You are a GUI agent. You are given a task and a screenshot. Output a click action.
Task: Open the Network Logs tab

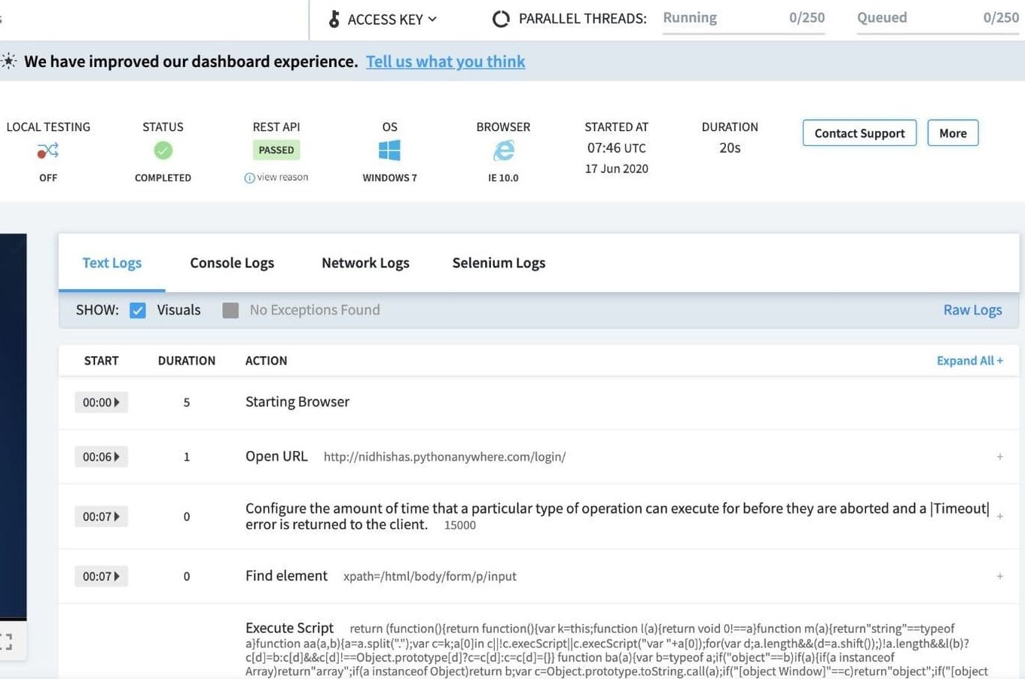click(x=365, y=263)
